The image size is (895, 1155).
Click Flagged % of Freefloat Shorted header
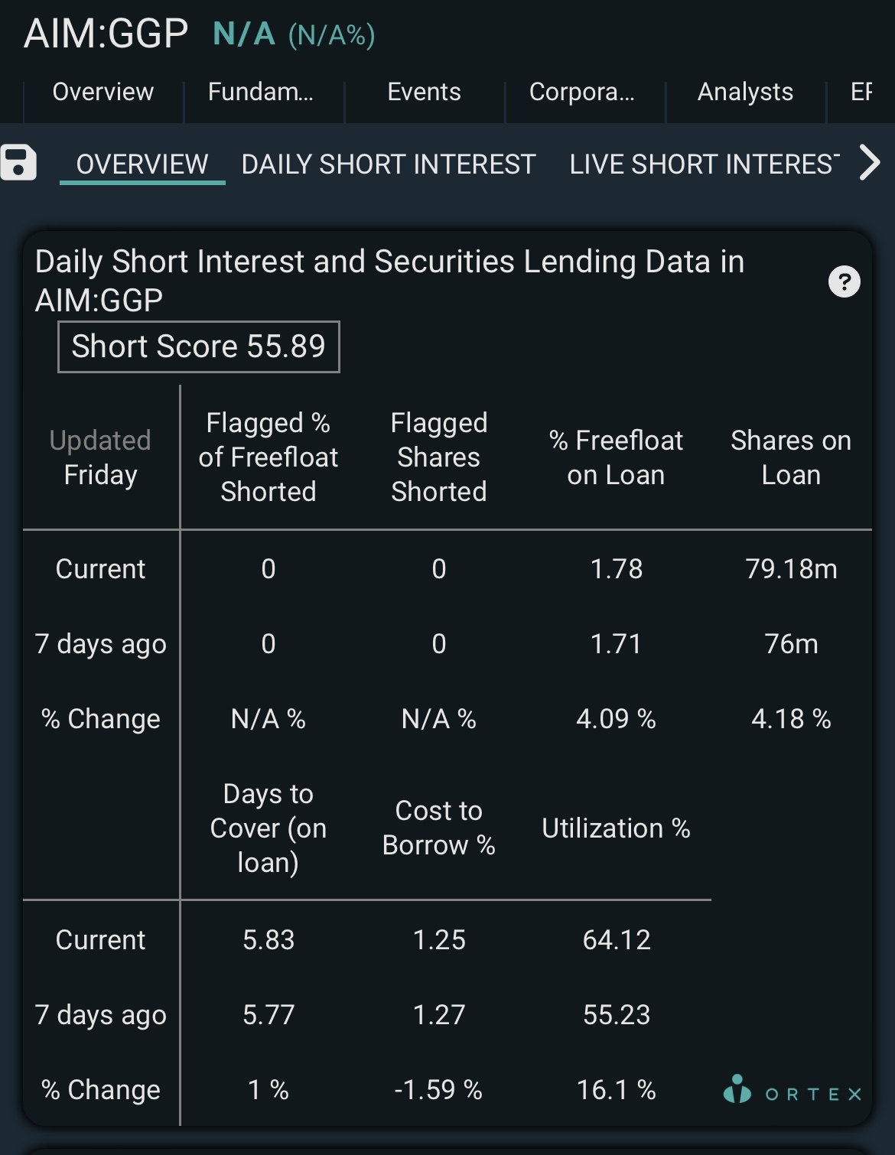tap(268, 457)
